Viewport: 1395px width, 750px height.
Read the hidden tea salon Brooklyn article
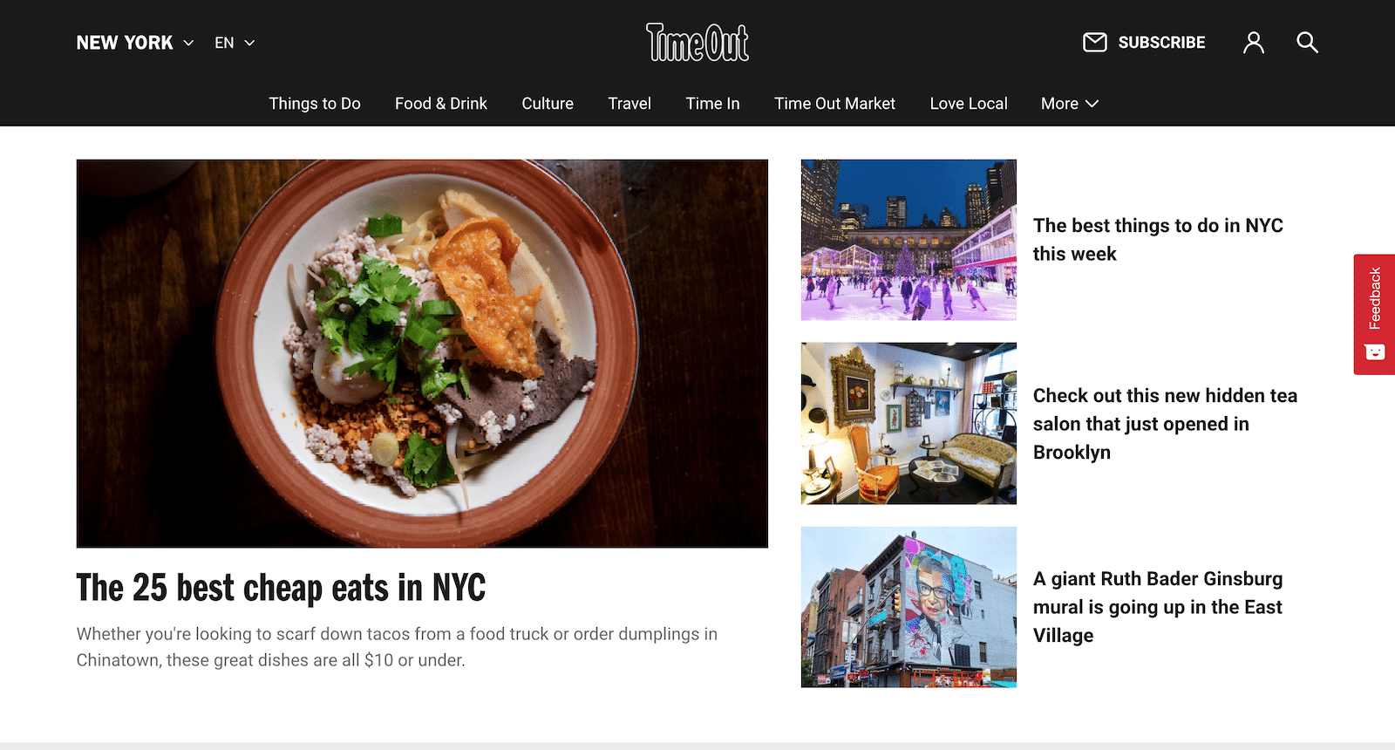(1165, 424)
